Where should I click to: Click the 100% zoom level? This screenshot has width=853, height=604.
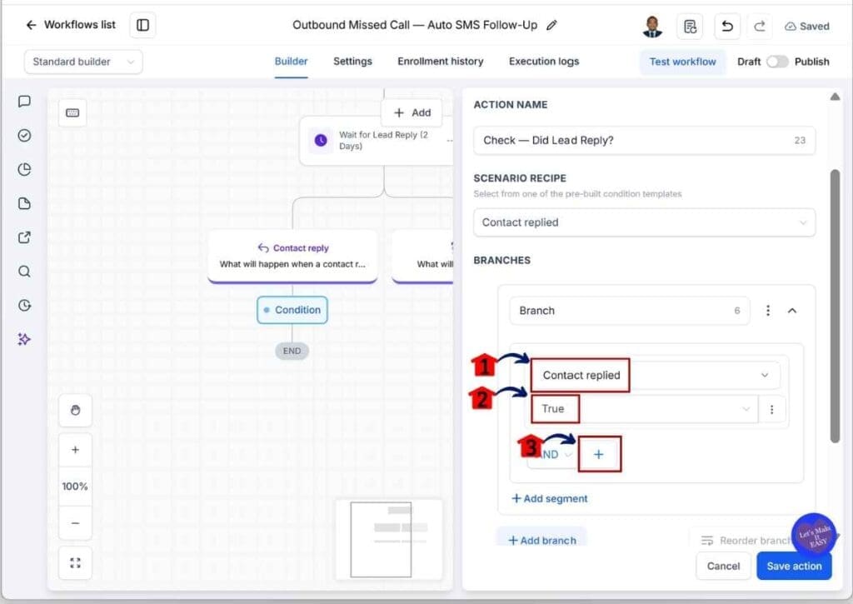click(75, 486)
